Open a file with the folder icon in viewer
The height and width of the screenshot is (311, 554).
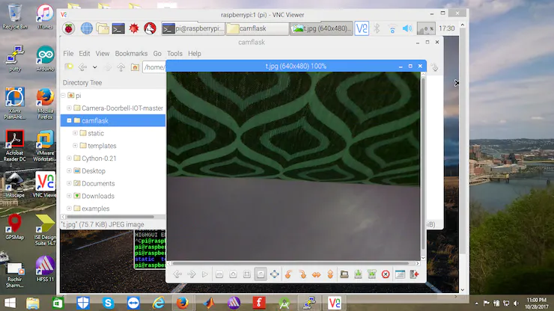[344, 274]
